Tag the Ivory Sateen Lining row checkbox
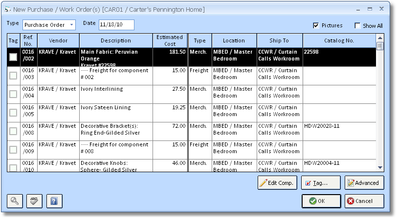The height and width of the screenshot is (219, 397). [13, 113]
